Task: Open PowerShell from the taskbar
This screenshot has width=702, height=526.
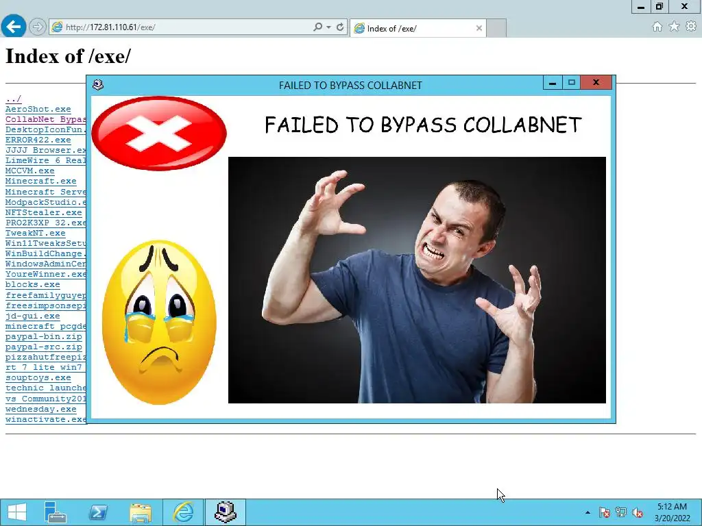Action: point(98,512)
